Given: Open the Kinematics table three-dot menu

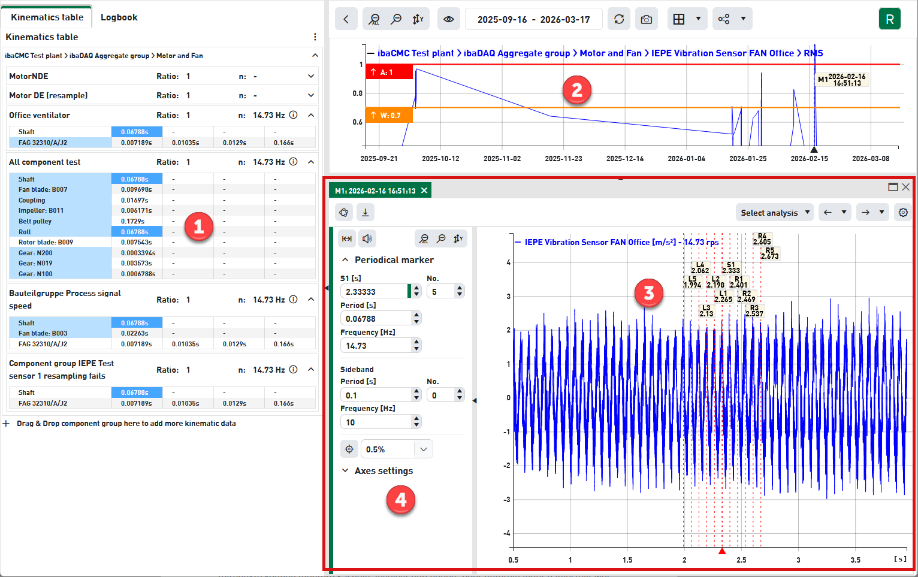Looking at the screenshot, I should click(x=315, y=37).
